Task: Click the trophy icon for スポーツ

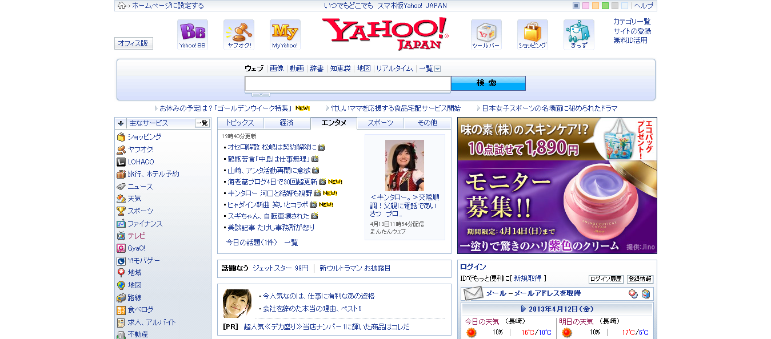Action: (x=121, y=211)
